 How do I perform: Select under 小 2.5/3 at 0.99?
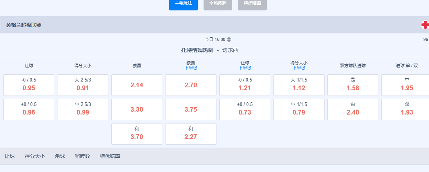click(83, 110)
